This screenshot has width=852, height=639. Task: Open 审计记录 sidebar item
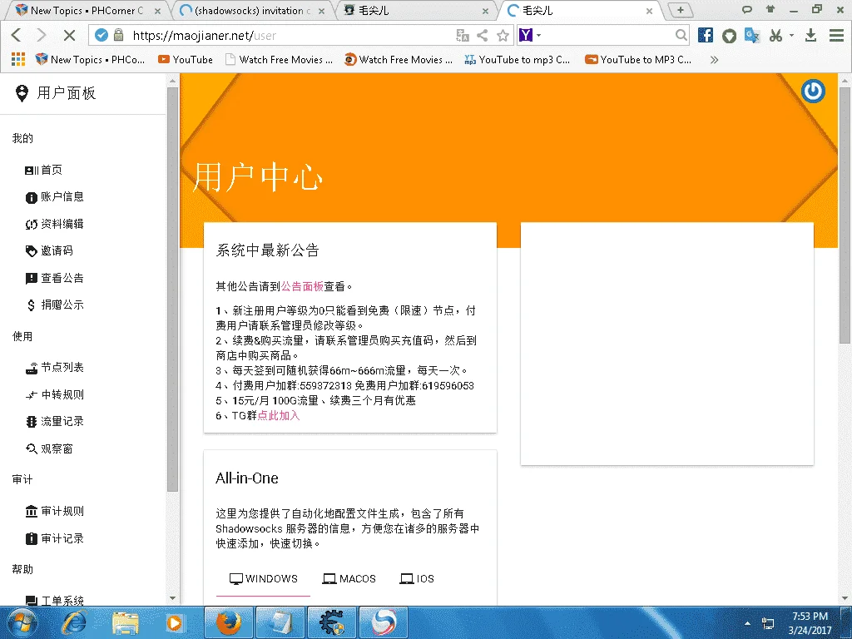point(54,538)
